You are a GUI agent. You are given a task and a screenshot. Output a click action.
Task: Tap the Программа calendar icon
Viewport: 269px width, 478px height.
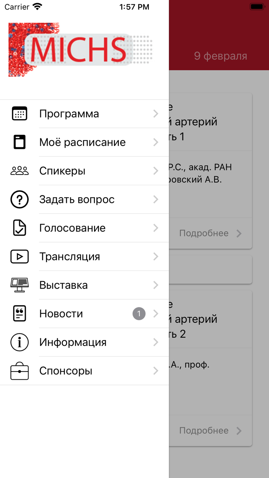click(20, 114)
